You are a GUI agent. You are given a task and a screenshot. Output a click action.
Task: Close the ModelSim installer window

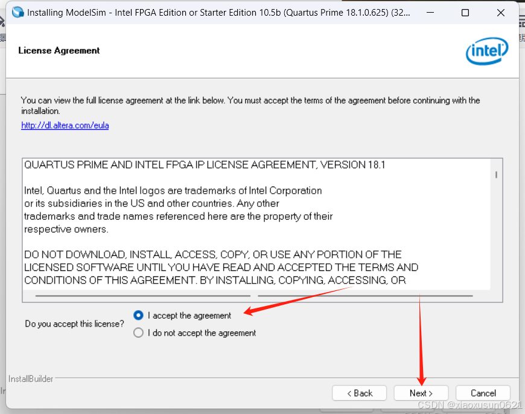(x=500, y=13)
